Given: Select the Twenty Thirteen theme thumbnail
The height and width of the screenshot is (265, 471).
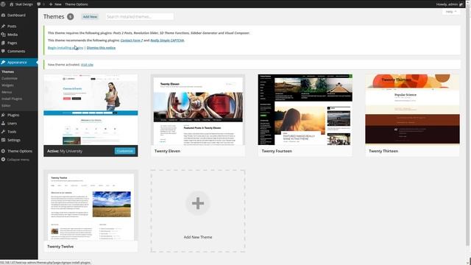Looking at the screenshot, I should tap(412, 110).
